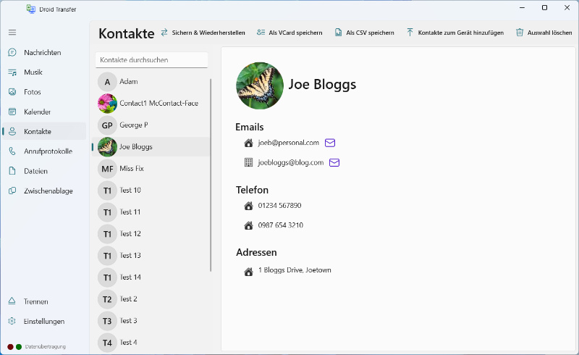Click the GP avatar for George P

coord(107,125)
